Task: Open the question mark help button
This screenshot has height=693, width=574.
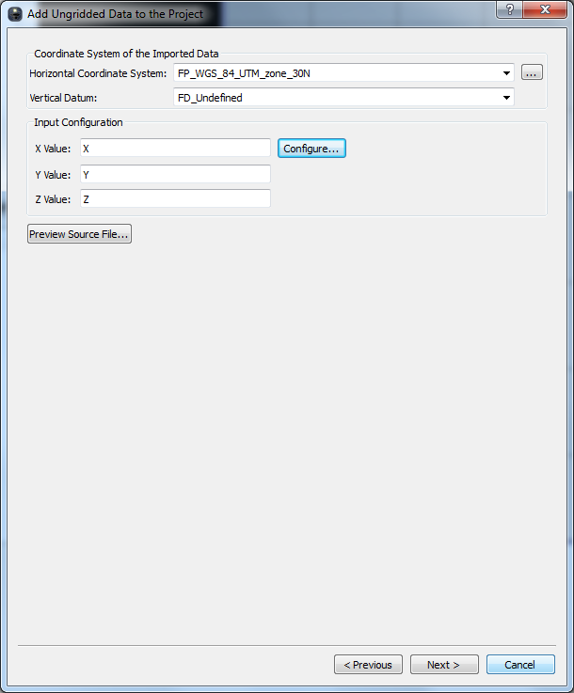Action: click(x=509, y=9)
